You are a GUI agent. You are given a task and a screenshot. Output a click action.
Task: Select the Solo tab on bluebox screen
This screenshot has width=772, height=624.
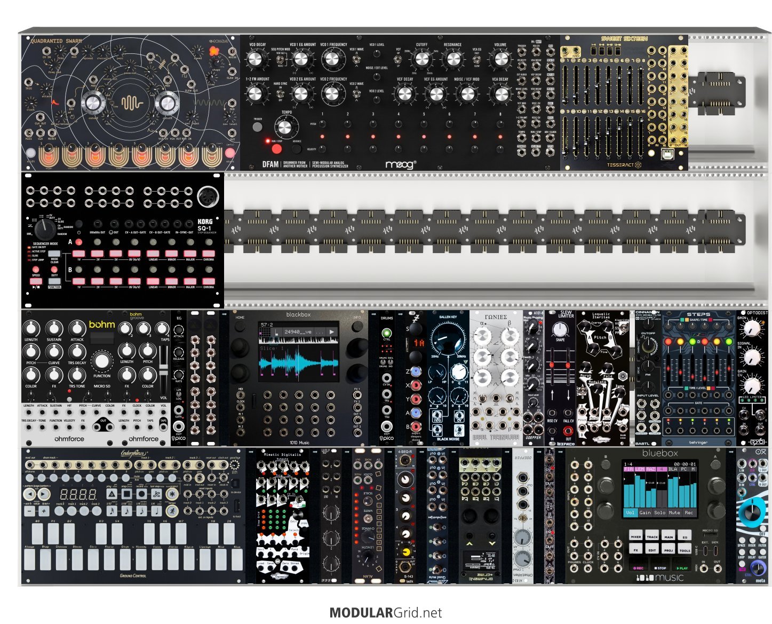(x=660, y=512)
